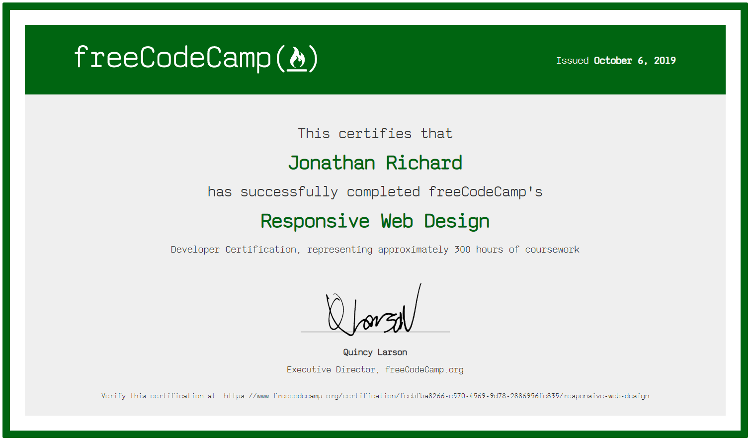The width and height of the screenshot is (753, 442).
Task: Click the signature underline rule
Action: point(375,332)
